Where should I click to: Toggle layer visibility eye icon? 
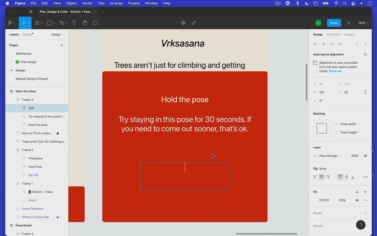pyautogui.click(x=365, y=156)
